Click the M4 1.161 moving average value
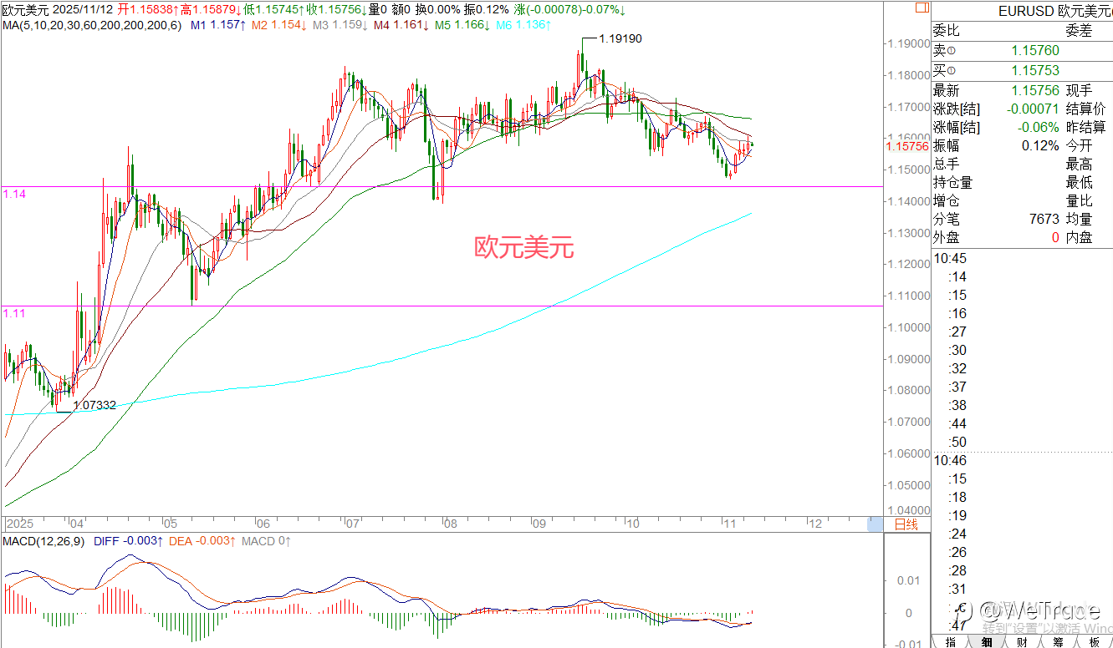This screenshot has width=1113, height=648. tap(401, 26)
